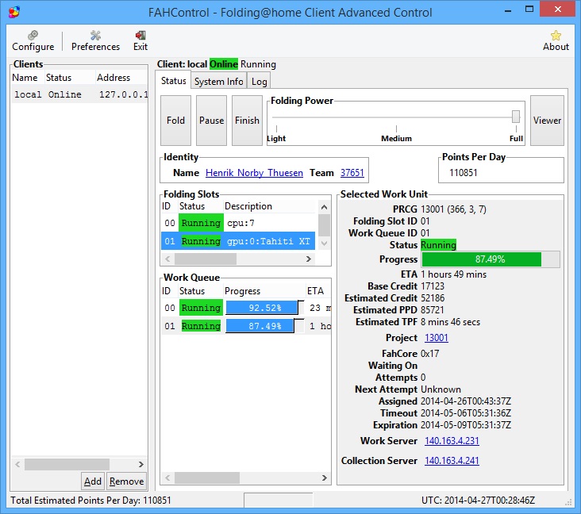Click the UTC time in status bar

478,501
